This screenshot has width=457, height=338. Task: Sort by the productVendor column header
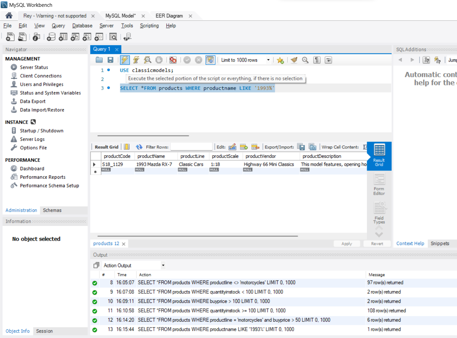click(x=271, y=156)
